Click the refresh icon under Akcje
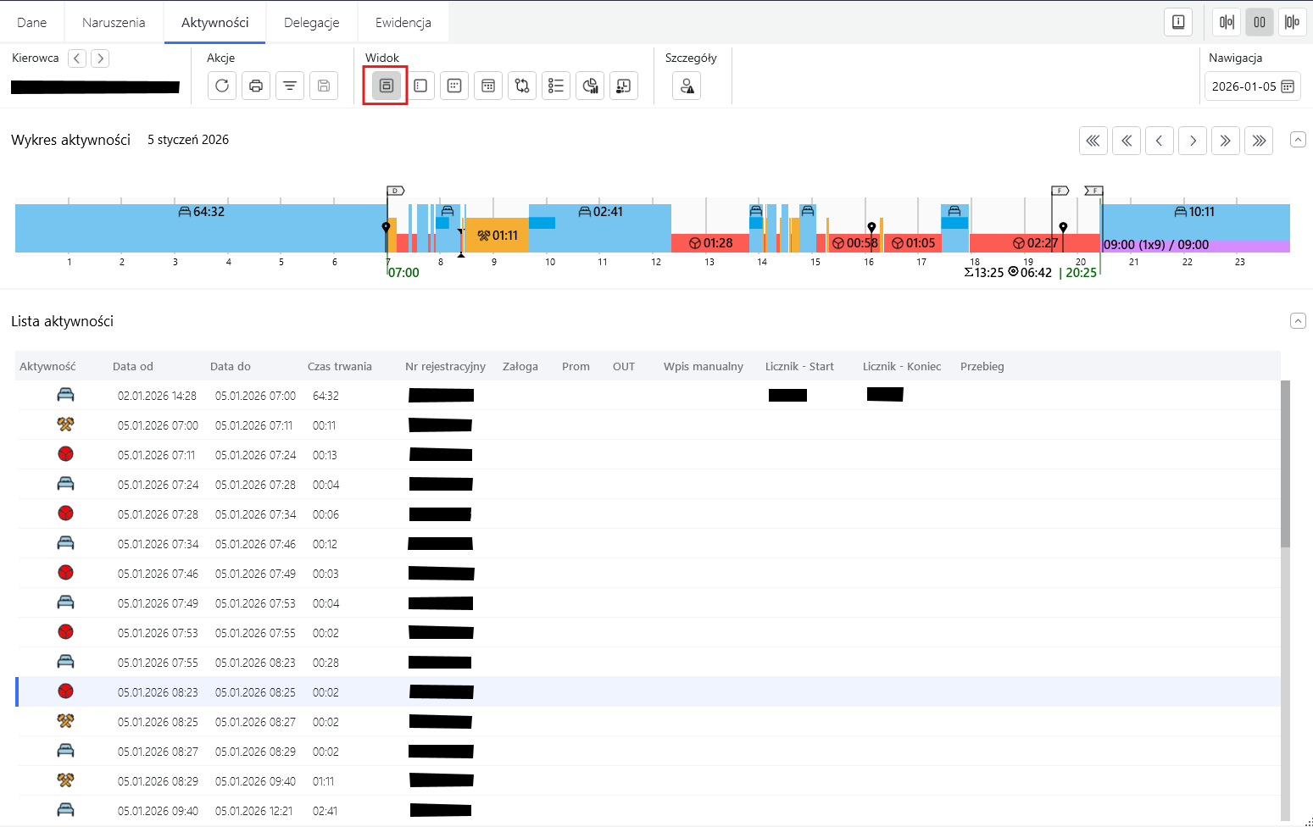This screenshot has width=1313, height=827. (x=222, y=86)
